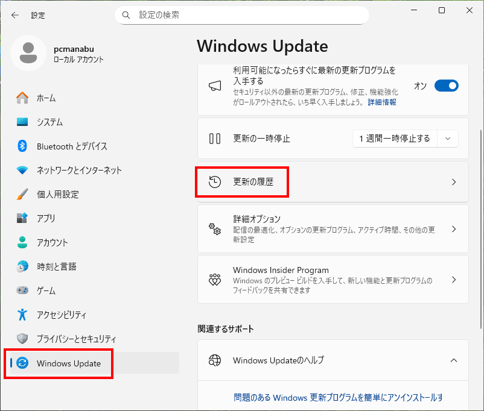Select Time and Language (時刻と言語) menu item
The height and width of the screenshot is (411, 484).
point(56,266)
